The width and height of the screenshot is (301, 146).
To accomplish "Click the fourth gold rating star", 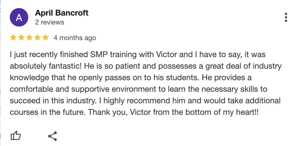I will tap(37, 38).
